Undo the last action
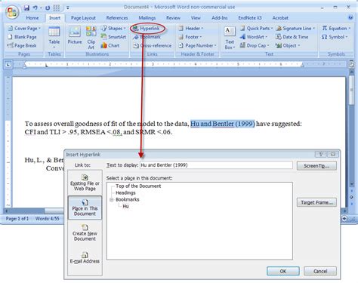 click(35, 8)
